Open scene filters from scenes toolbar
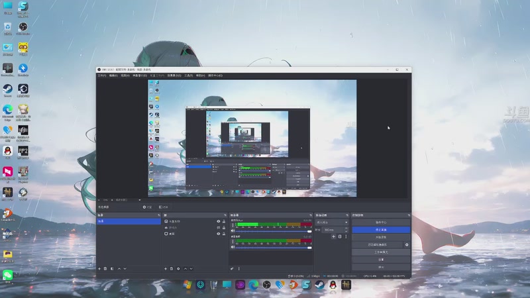This screenshot has height=298, width=530. [x=112, y=269]
